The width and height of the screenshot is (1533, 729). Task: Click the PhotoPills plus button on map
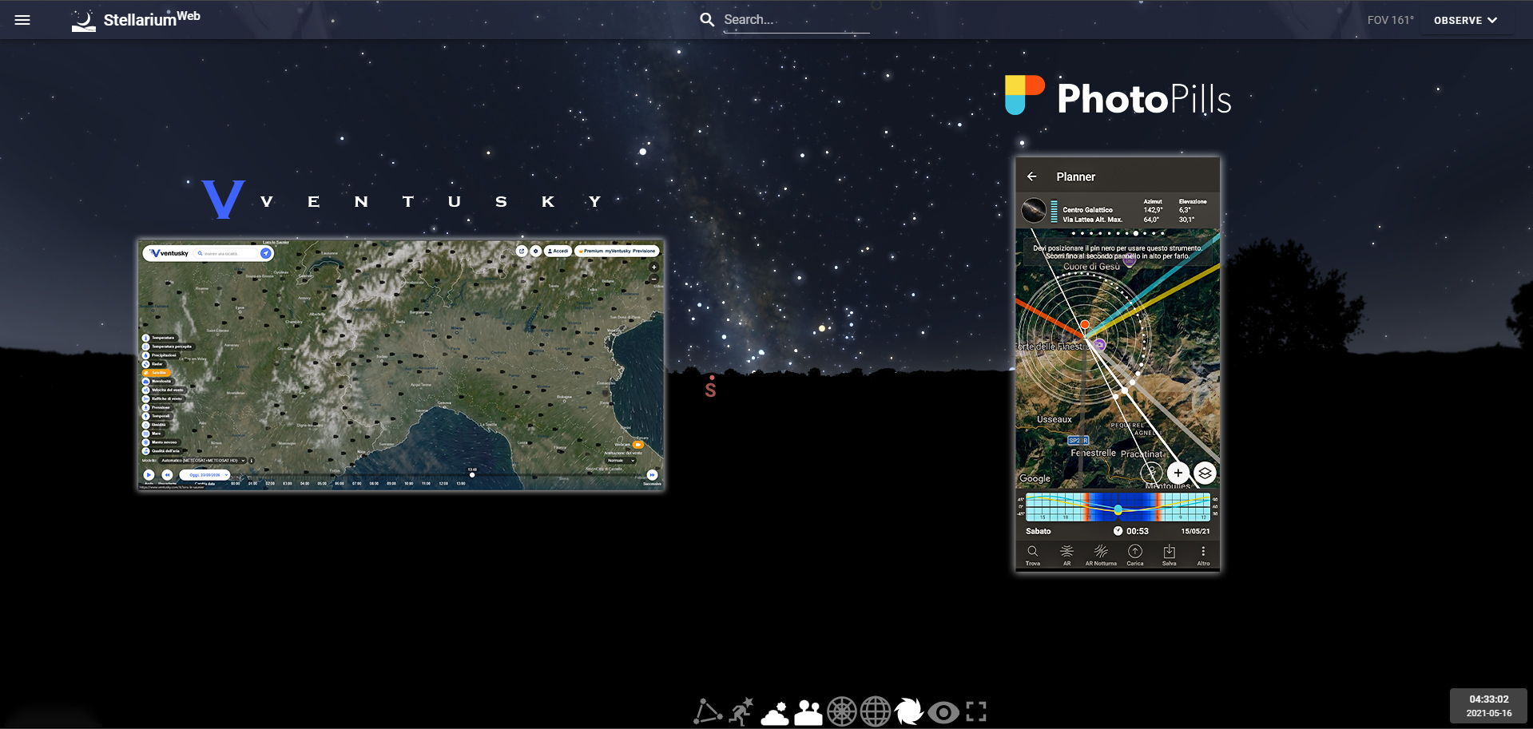tap(1178, 473)
